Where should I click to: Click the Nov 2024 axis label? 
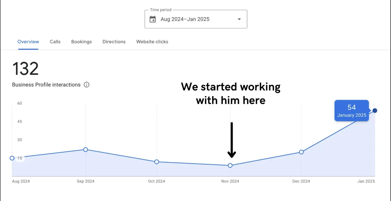coord(230,181)
